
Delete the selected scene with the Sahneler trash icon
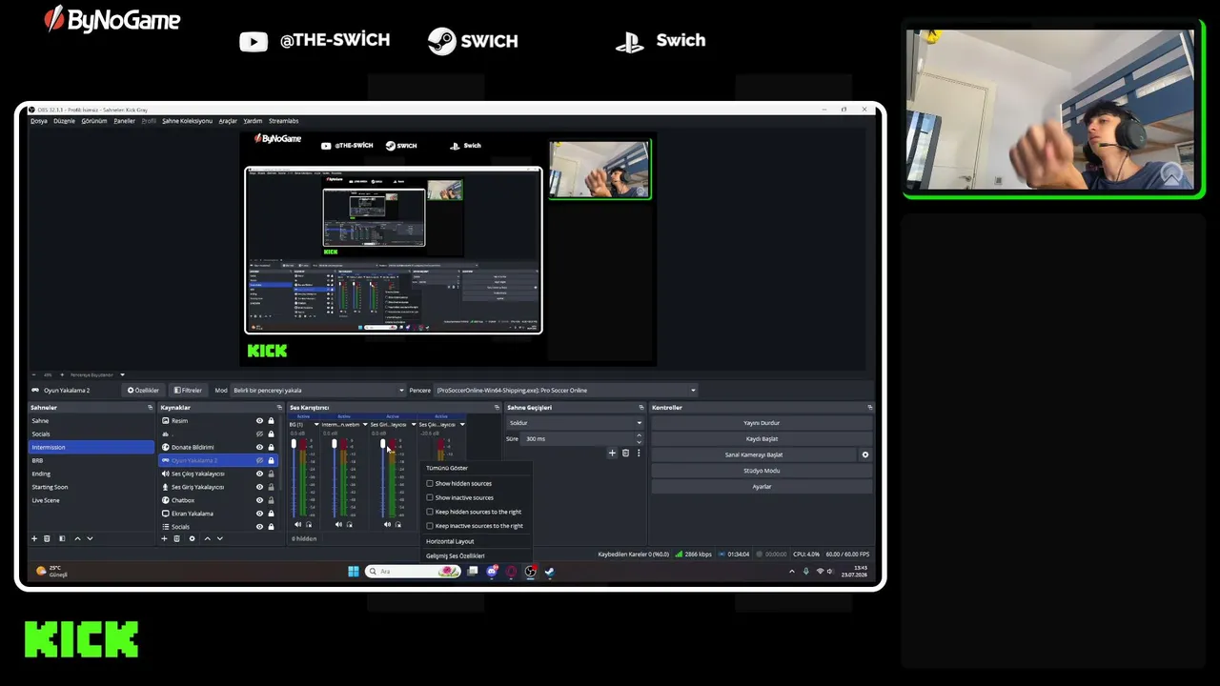click(47, 538)
